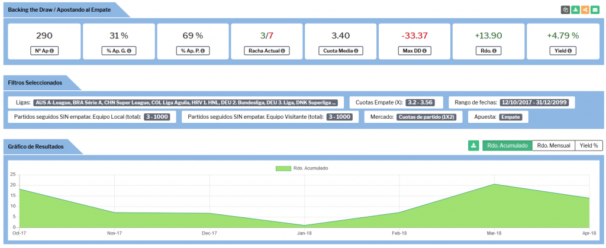The width and height of the screenshot is (606, 248).
Task: Click the gray copy icon at top right
Action: tap(565, 10)
